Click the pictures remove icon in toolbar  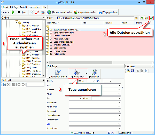pyautogui.click(x=43, y=12)
